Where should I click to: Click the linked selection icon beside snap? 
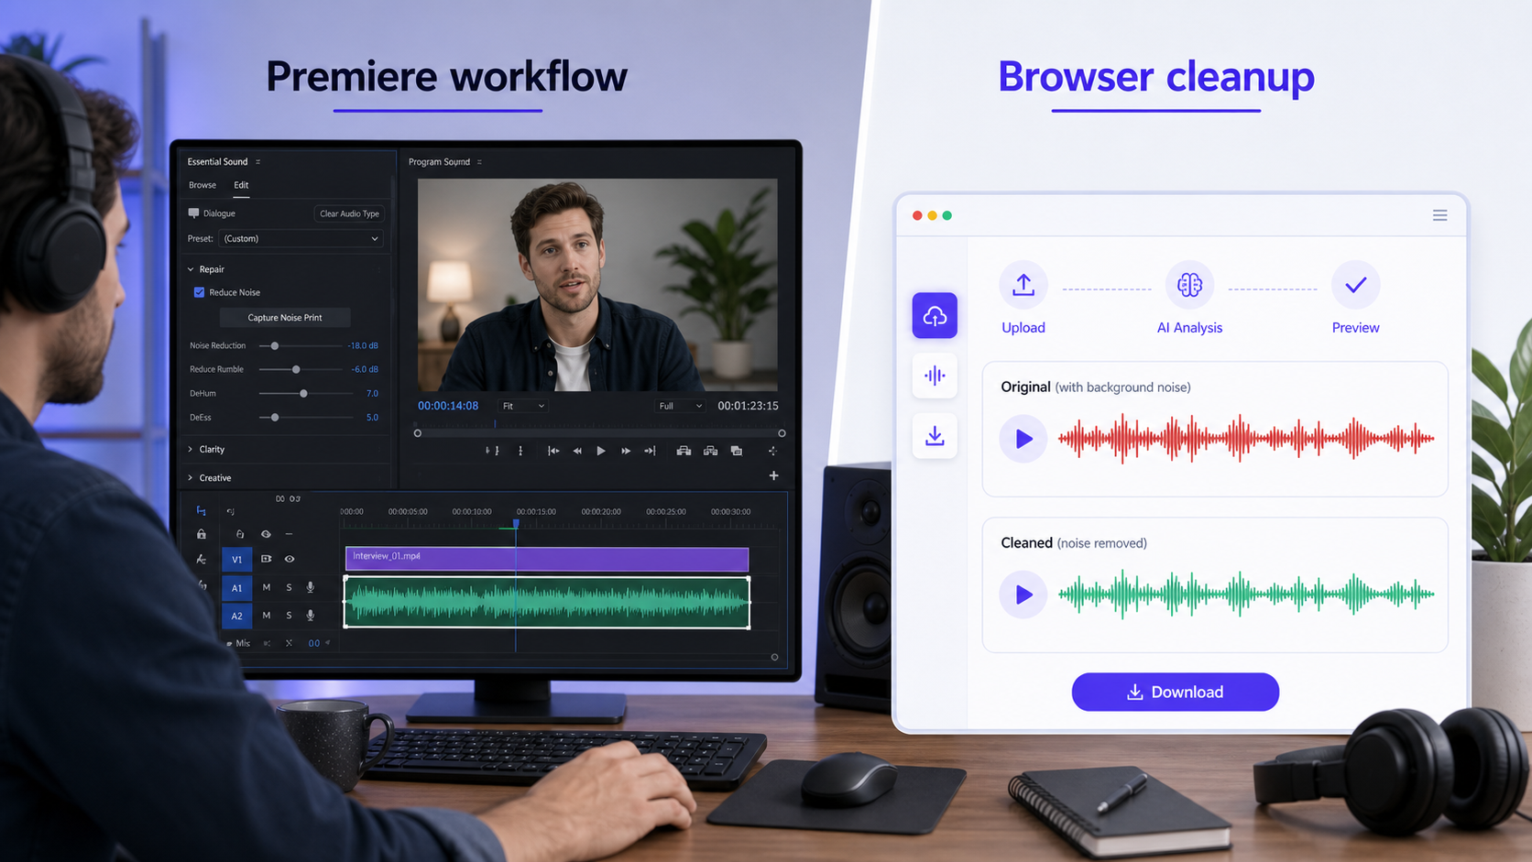231,511
